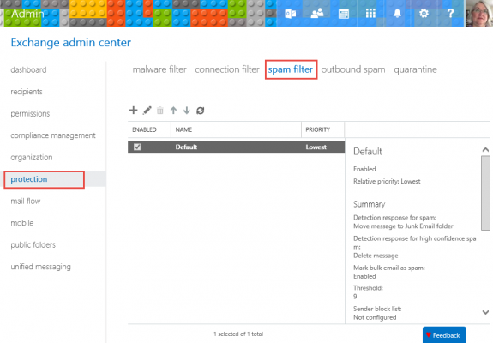Image resolution: width=493 pixels, height=343 pixels.
Task: Open dashboard in the left navigation
Action: click(x=28, y=69)
